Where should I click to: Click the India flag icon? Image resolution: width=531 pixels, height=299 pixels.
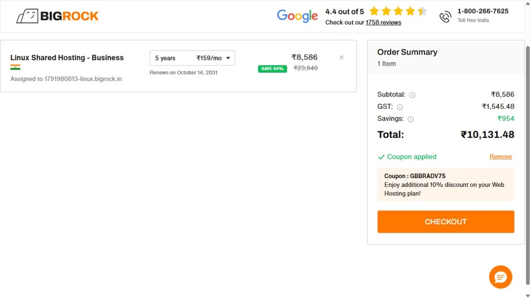[15, 67]
